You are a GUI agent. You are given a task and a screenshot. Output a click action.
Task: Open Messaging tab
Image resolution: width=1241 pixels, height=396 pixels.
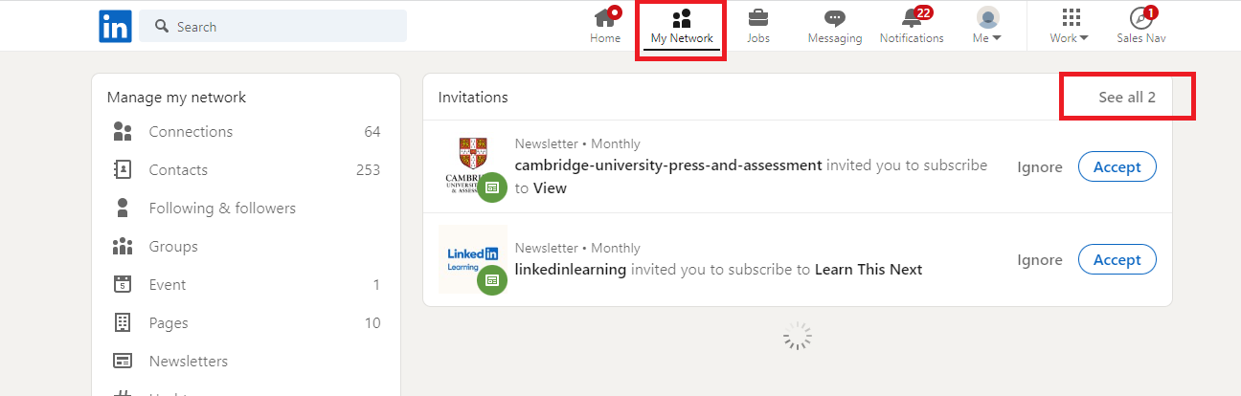[835, 26]
